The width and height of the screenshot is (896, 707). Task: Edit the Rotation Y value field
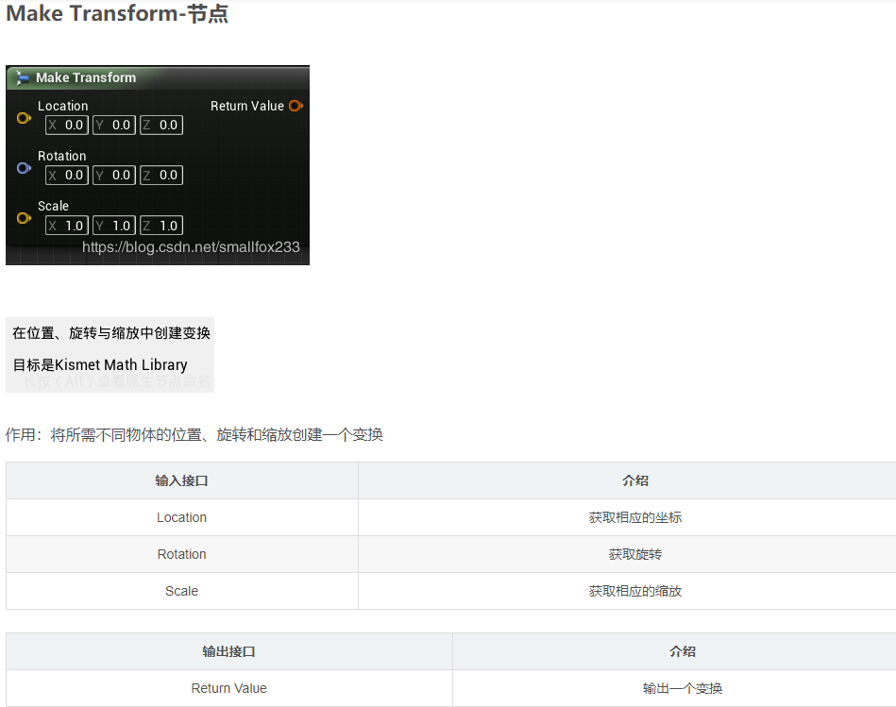point(114,176)
